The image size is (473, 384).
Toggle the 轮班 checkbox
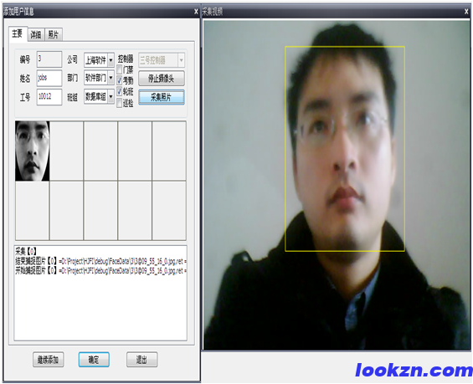pyautogui.click(x=120, y=91)
